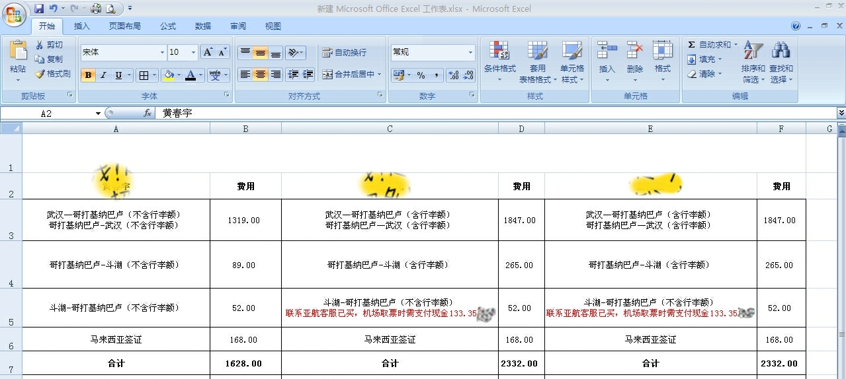Expand the font color dropdown arrow

click(201, 75)
